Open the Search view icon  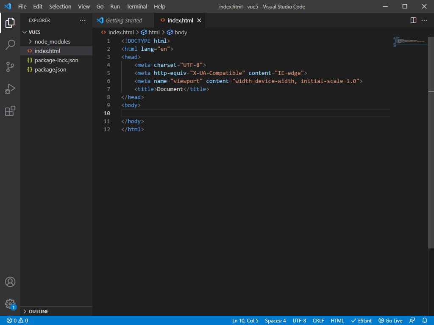point(10,45)
